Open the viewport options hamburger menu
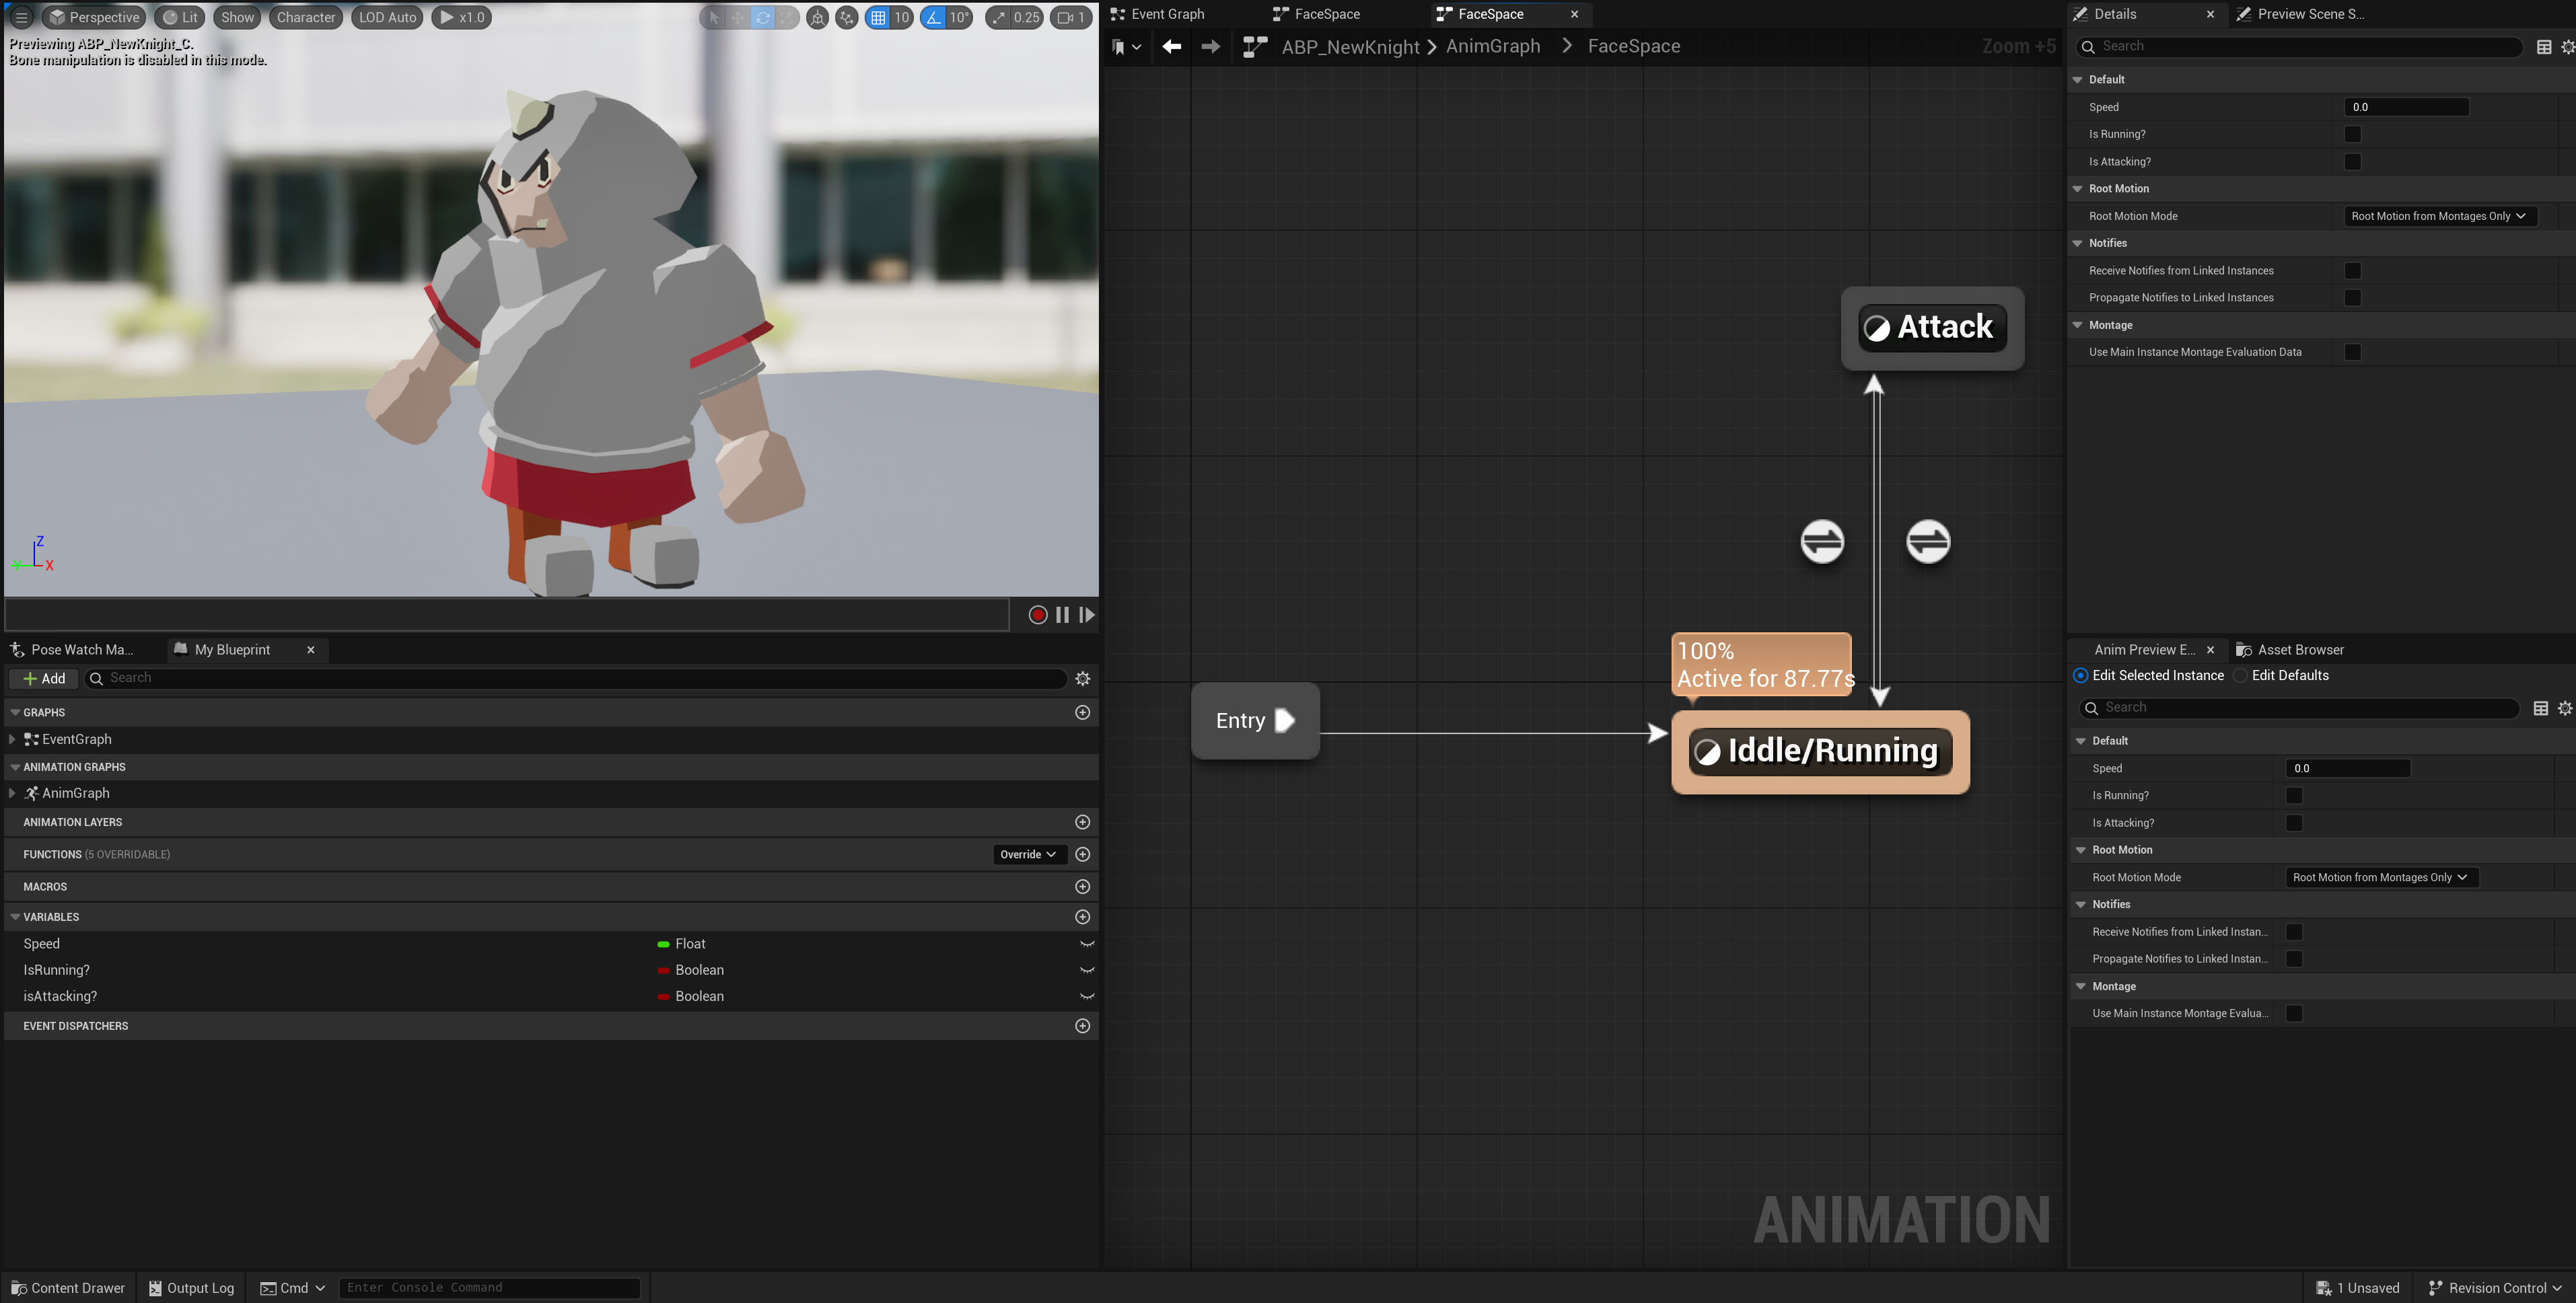Screen dimensions: 2576x1303 21,17
